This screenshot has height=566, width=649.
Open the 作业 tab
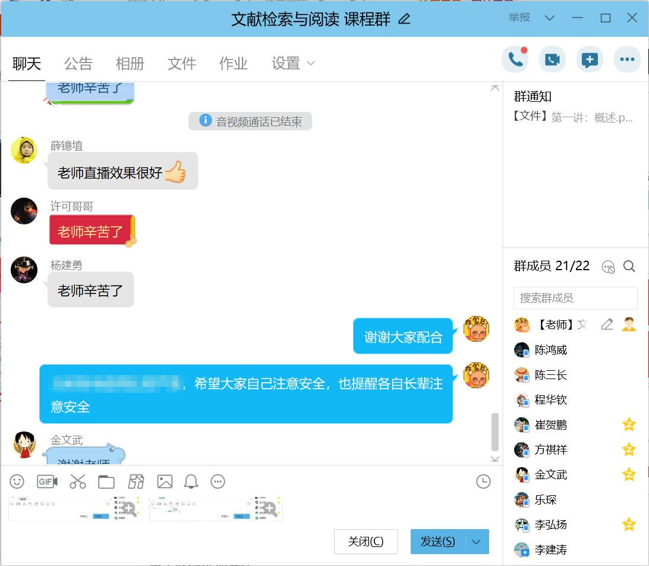233,63
